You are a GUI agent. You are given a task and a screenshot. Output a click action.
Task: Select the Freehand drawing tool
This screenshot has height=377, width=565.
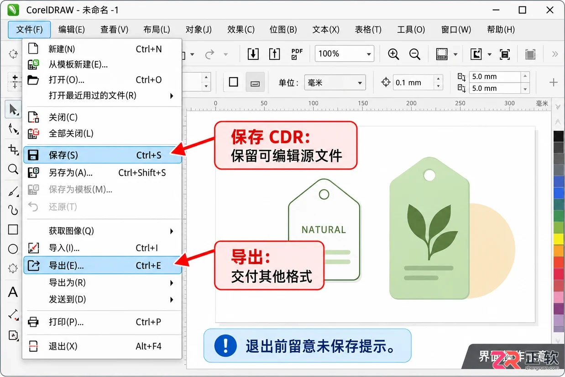[13, 191]
